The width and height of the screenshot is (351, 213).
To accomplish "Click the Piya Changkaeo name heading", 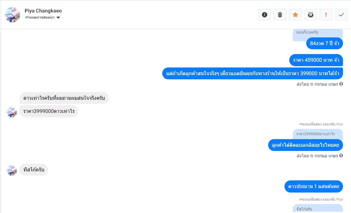I will pos(43,11).
